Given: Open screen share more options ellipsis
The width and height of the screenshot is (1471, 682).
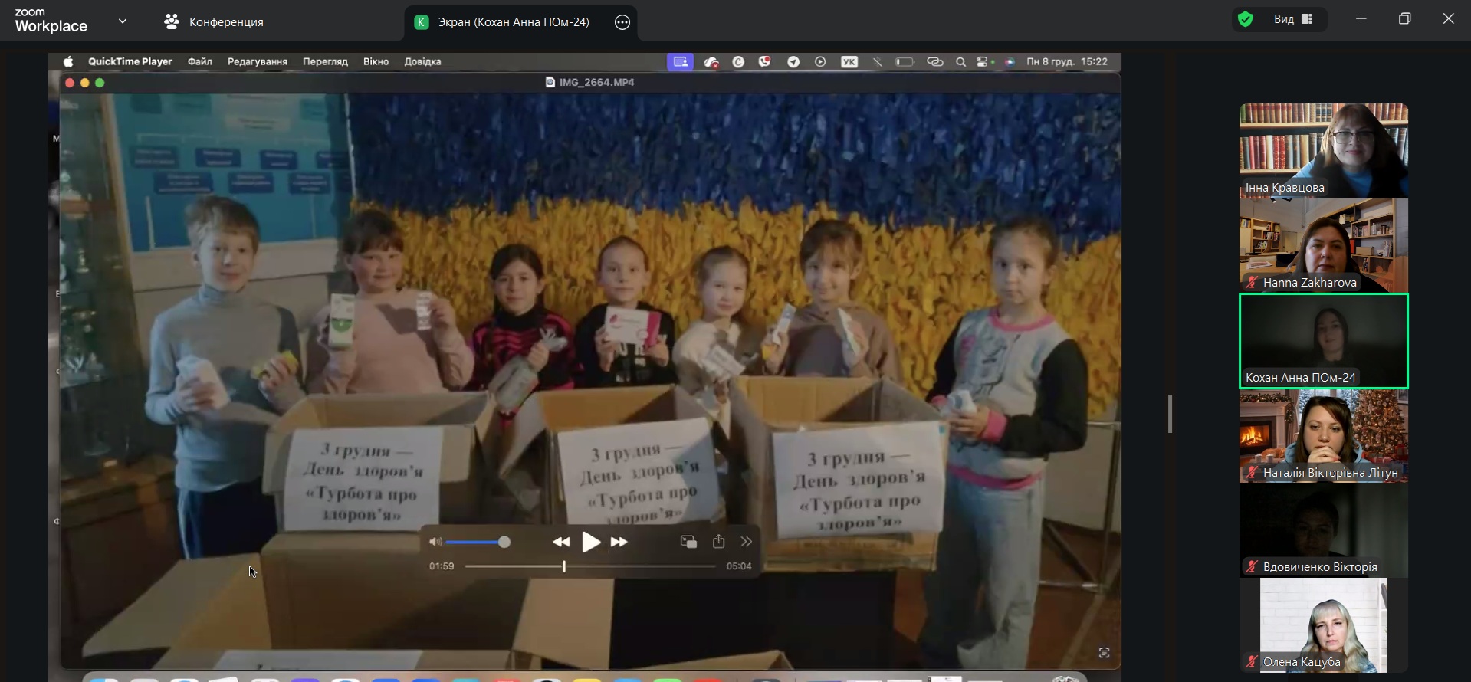Looking at the screenshot, I should pos(622,22).
